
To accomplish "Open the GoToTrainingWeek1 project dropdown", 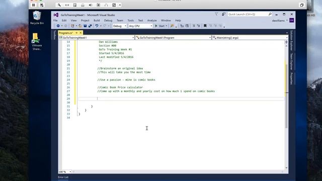I will pyautogui.click(x=97, y=38).
